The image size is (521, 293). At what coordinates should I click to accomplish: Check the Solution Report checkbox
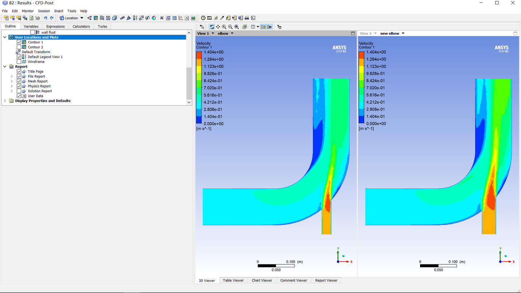[x=19, y=91]
